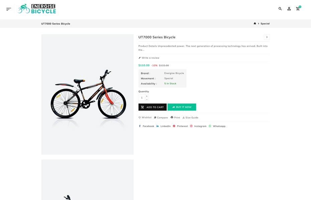Screen dimensions: 311x200
Task: Open the Size Guide link
Action: pos(190,118)
